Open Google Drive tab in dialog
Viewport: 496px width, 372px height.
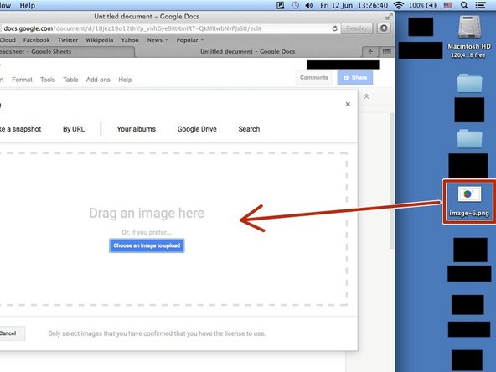pyautogui.click(x=197, y=129)
